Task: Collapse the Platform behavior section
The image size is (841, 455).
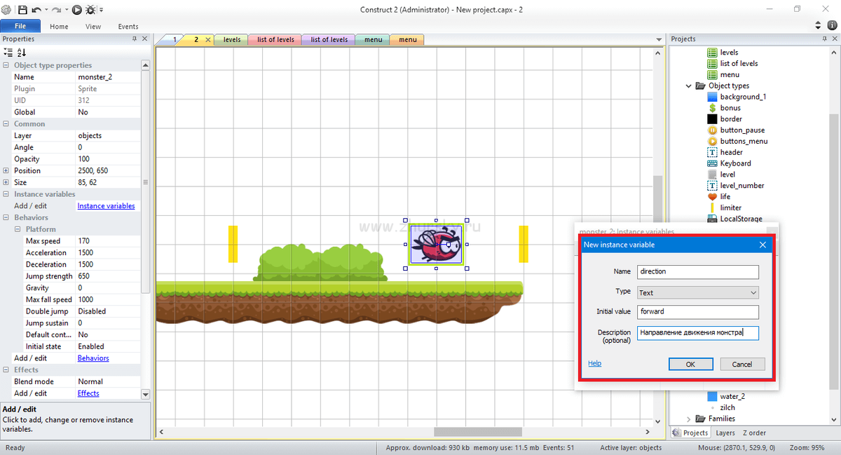Action: (x=18, y=229)
